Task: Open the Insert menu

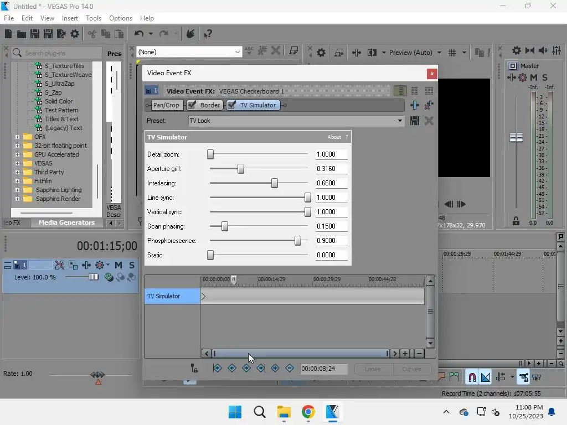Action: pyautogui.click(x=70, y=18)
